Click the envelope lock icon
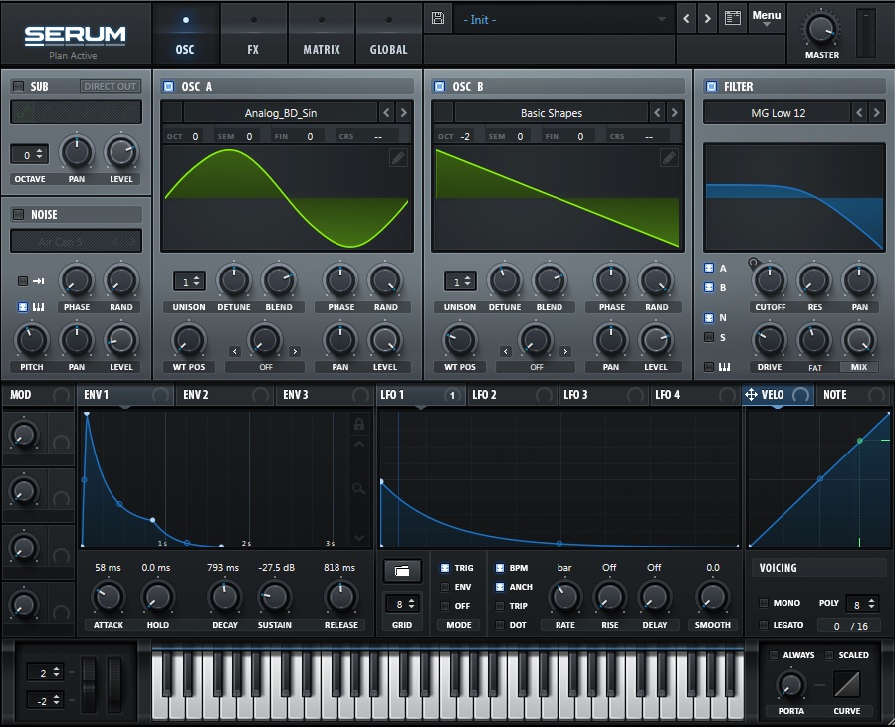This screenshot has width=895, height=727. coord(359,424)
